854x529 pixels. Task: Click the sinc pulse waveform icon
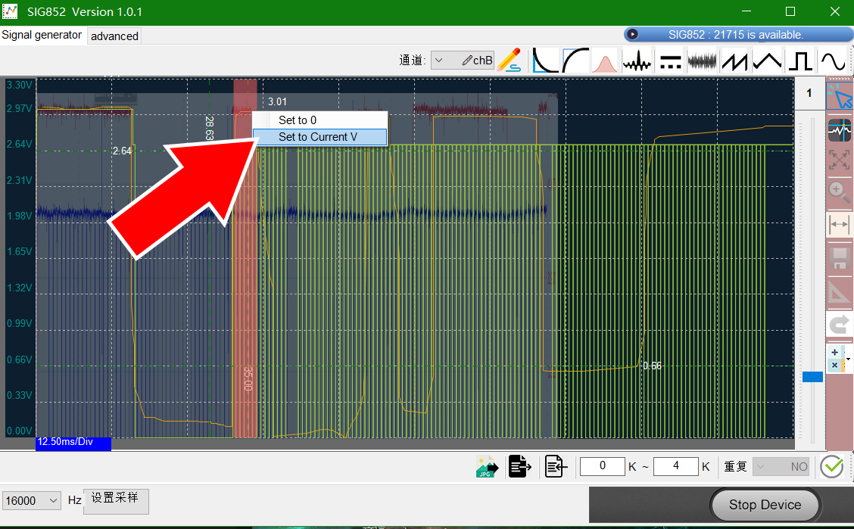coord(637,61)
